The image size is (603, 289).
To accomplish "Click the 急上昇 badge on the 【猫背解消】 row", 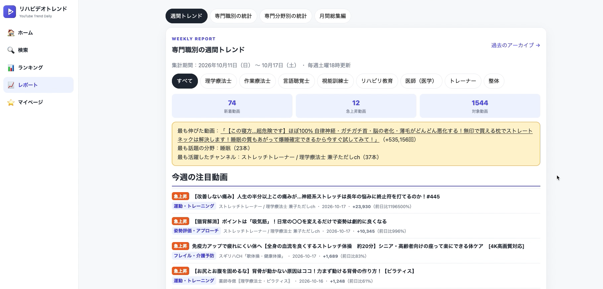I will coord(181,221).
